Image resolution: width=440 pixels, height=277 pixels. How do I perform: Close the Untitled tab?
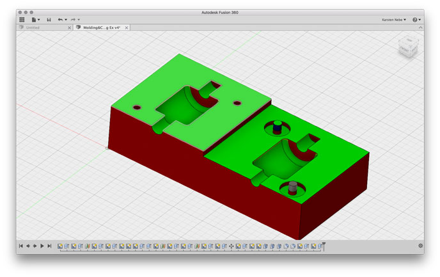pos(69,28)
